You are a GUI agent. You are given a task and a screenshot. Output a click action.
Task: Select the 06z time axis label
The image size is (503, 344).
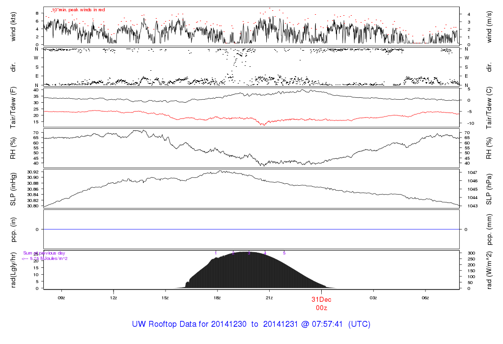[x=425, y=298]
